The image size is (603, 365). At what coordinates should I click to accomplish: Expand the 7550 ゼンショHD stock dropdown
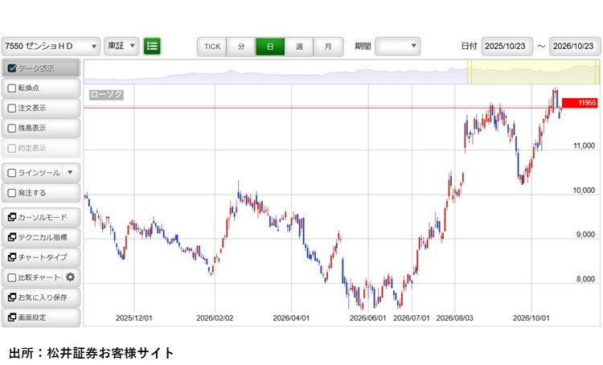click(x=51, y=46)
